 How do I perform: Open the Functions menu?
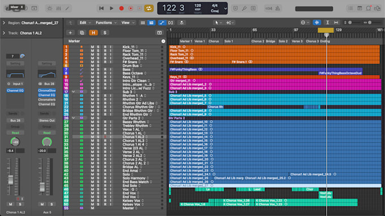[x=106, y=23]
